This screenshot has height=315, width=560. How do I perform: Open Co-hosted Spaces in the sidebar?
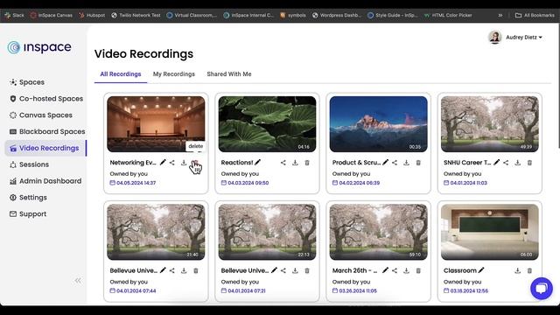[x=45, y=99]
